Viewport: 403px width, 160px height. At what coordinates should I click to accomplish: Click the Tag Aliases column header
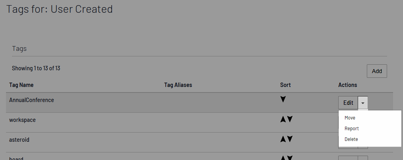(178, 85)
